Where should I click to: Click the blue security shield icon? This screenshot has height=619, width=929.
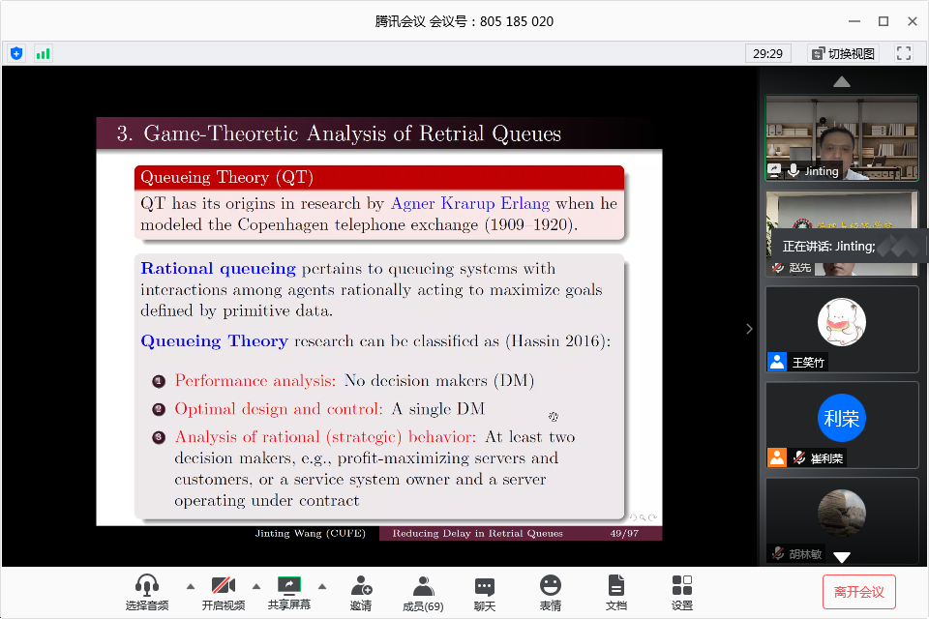point(16,54)
